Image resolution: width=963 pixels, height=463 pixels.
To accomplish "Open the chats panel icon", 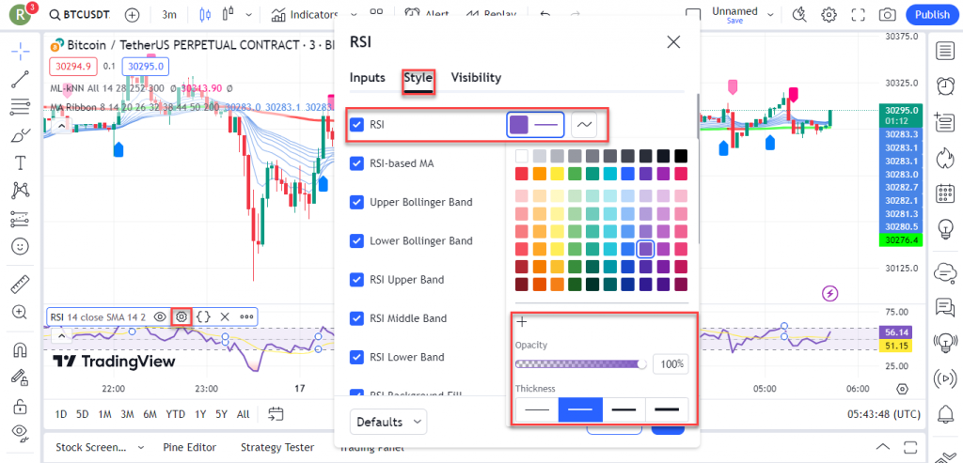I will pyautogui.click(x=943, y=306).
